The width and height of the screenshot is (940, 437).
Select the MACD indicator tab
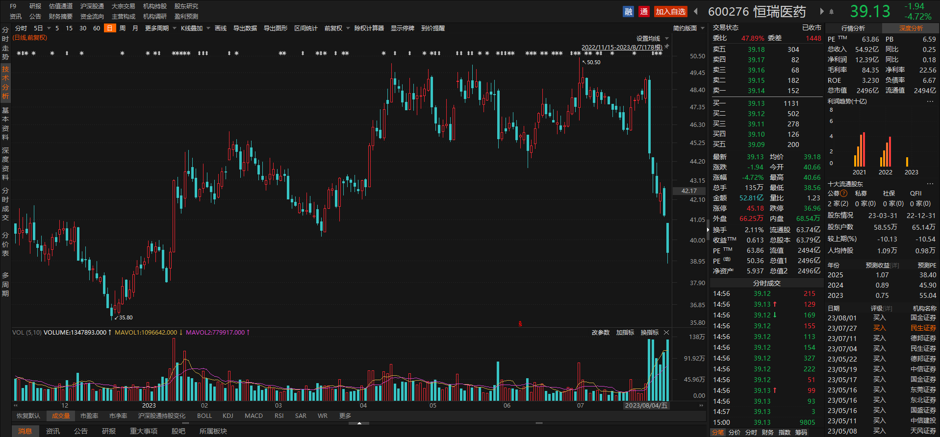(254, 416)
